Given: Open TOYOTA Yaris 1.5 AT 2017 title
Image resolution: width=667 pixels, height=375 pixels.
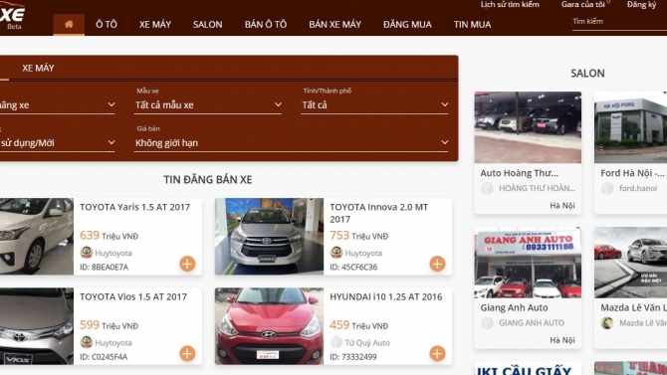Looking at the screenshot, I should coord(134,207).
